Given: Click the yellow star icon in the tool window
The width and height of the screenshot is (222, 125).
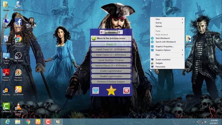Looking at the screenshot, I should (111, 91).
